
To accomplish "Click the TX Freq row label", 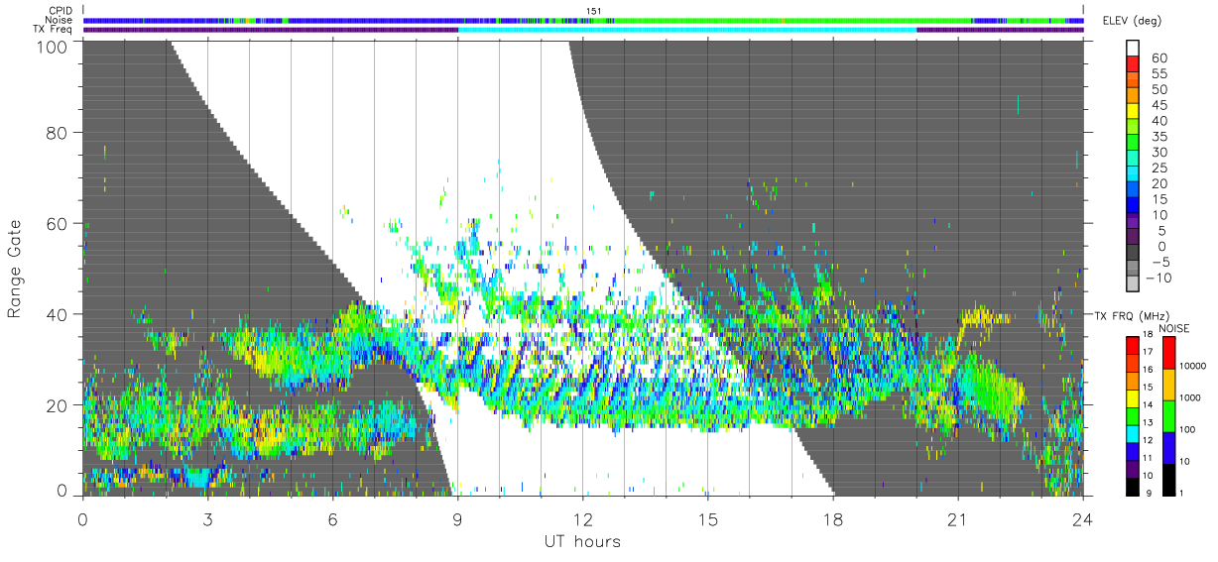I will [54, 30].
